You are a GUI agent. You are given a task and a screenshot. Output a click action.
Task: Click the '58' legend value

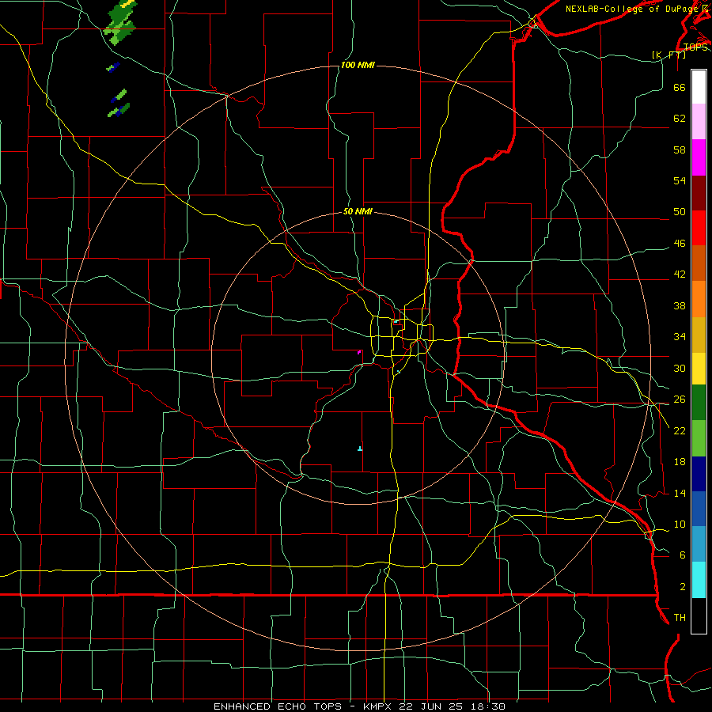point(680,150)
